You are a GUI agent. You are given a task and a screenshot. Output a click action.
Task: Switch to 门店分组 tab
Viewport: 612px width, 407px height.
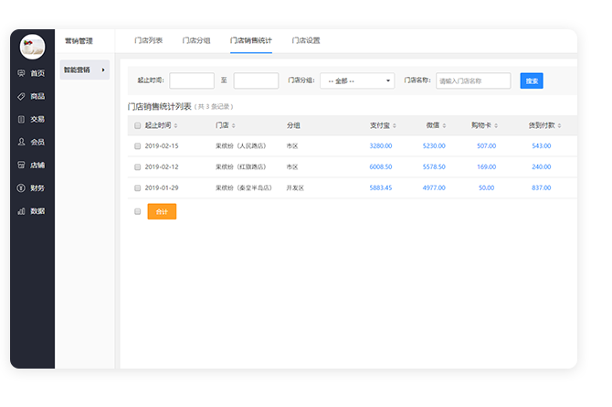click(196, 40)
